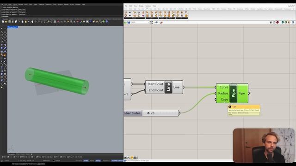Toggle the Perp osnap checkbox
The width and height of the screenshot is (296, 166).
(x=37, y=157)
